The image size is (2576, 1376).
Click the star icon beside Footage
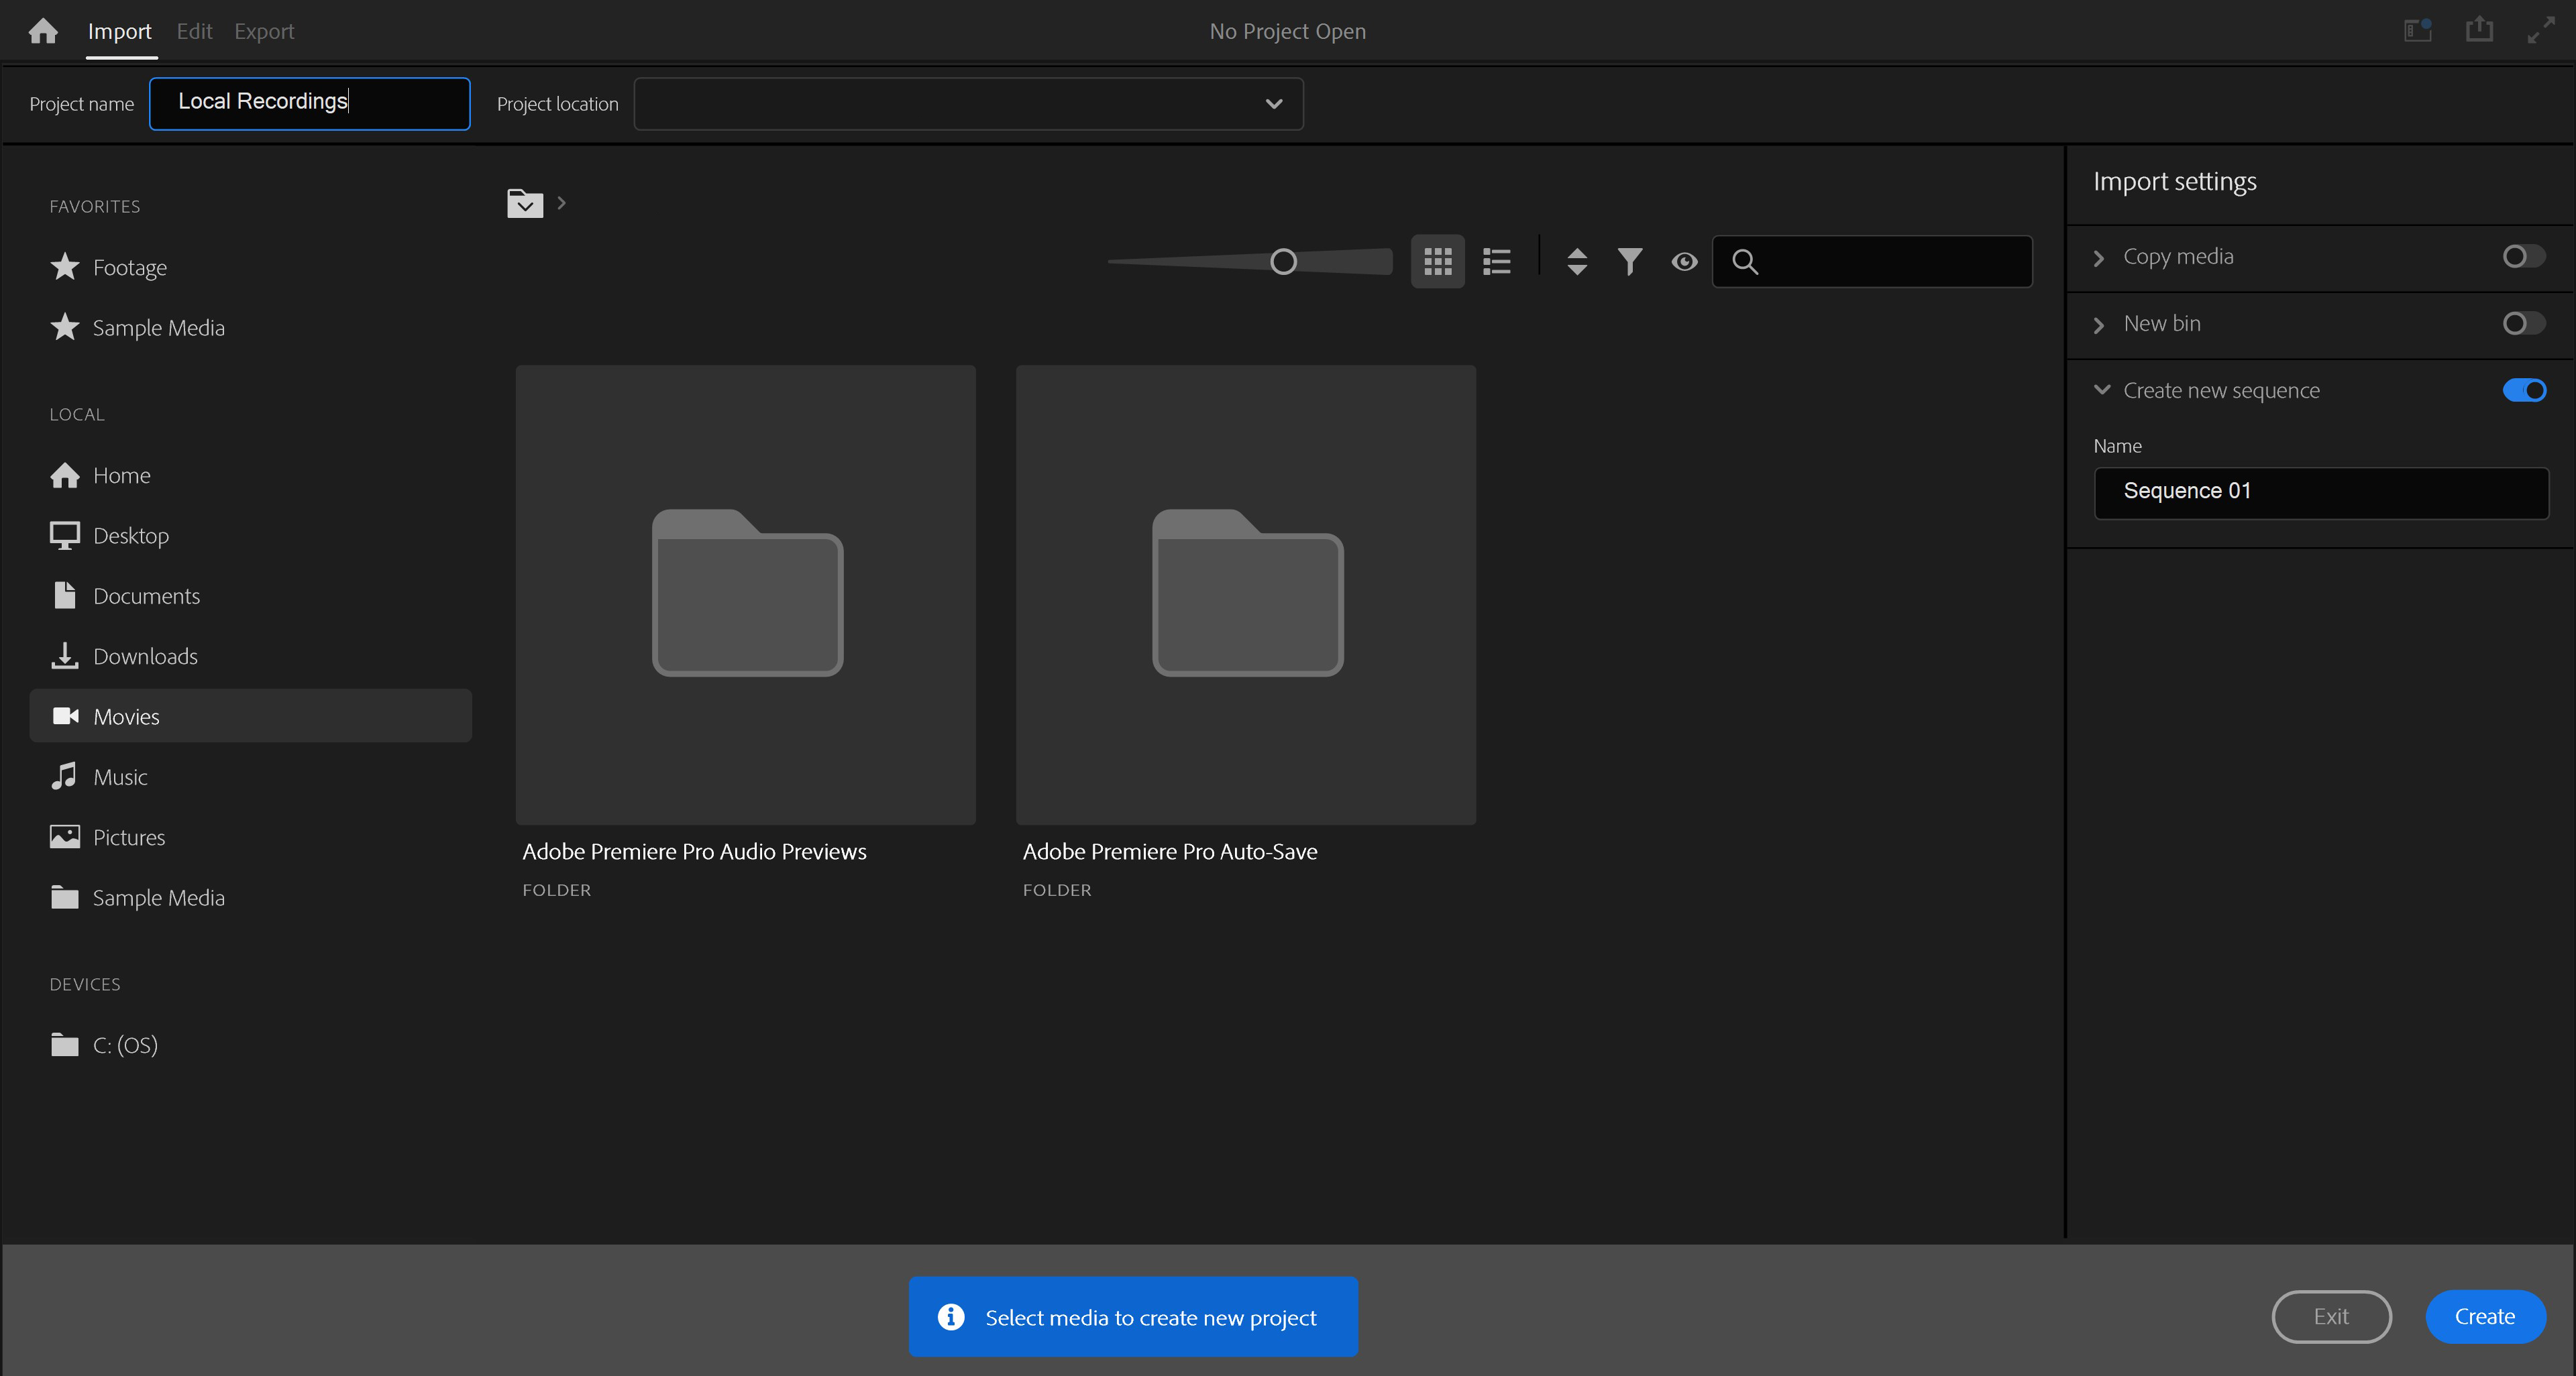65,267
